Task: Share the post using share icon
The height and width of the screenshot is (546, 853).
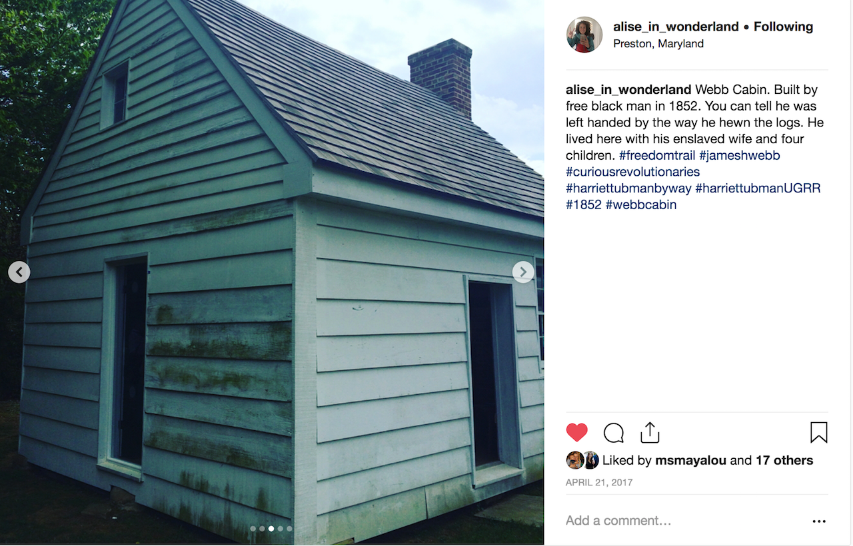Action: coord(650,433)
